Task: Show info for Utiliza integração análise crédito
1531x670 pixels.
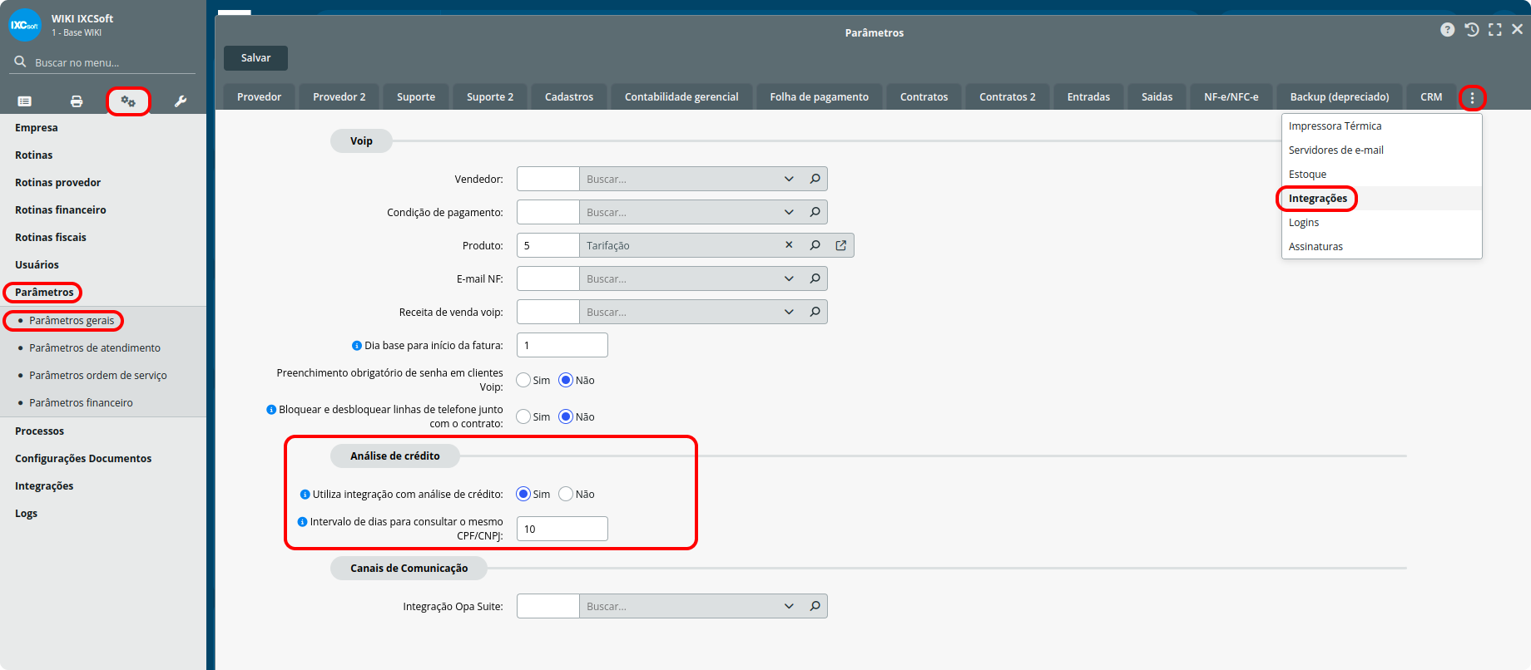Action: [305, 495]
